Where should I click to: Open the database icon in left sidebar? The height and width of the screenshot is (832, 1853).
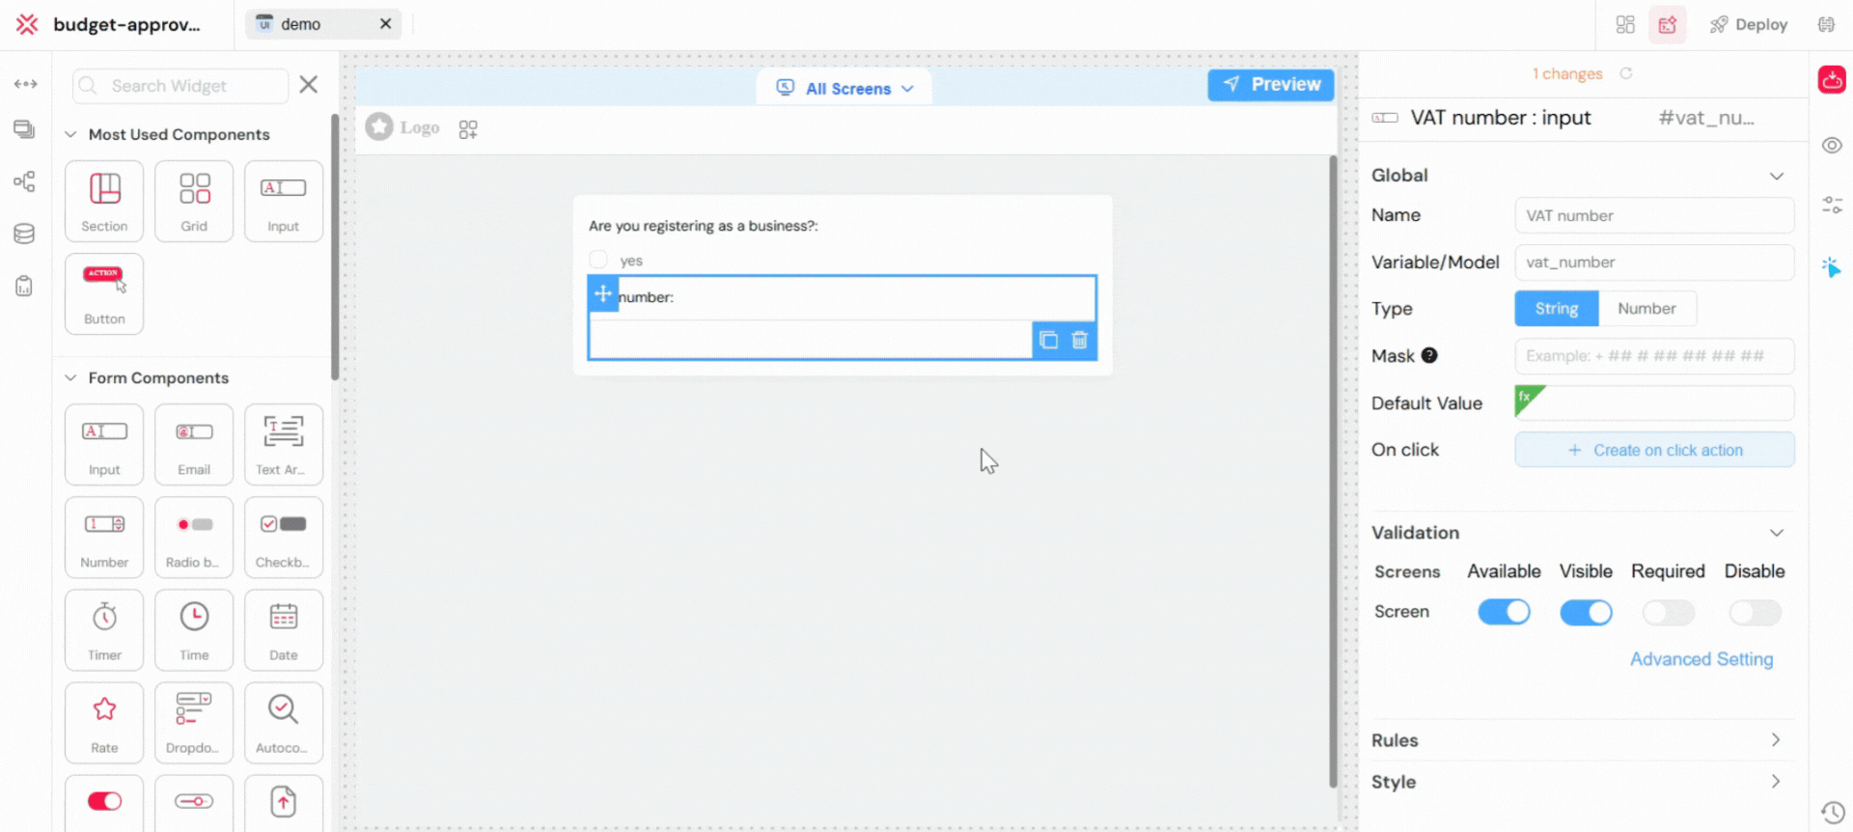coord(25,234)
